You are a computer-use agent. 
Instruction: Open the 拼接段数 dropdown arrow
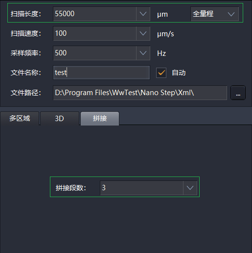click(190, 188)
